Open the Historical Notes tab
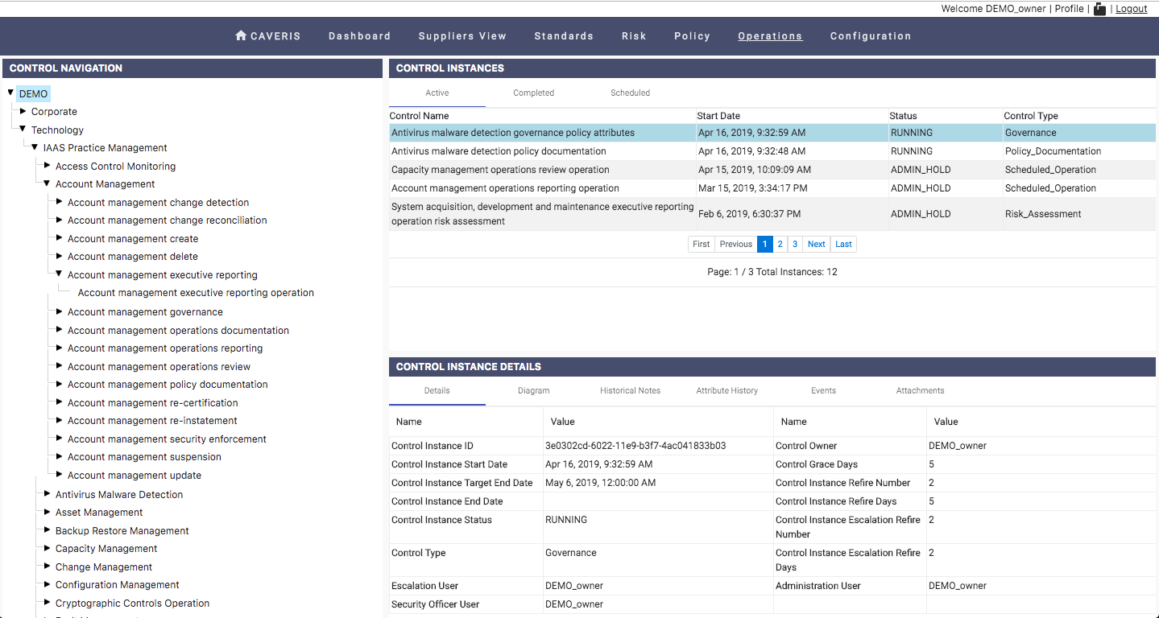 630,390
